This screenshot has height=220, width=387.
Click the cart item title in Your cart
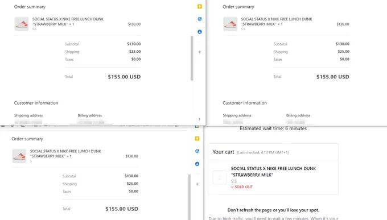pyautogui.click(x=273, y=172)
